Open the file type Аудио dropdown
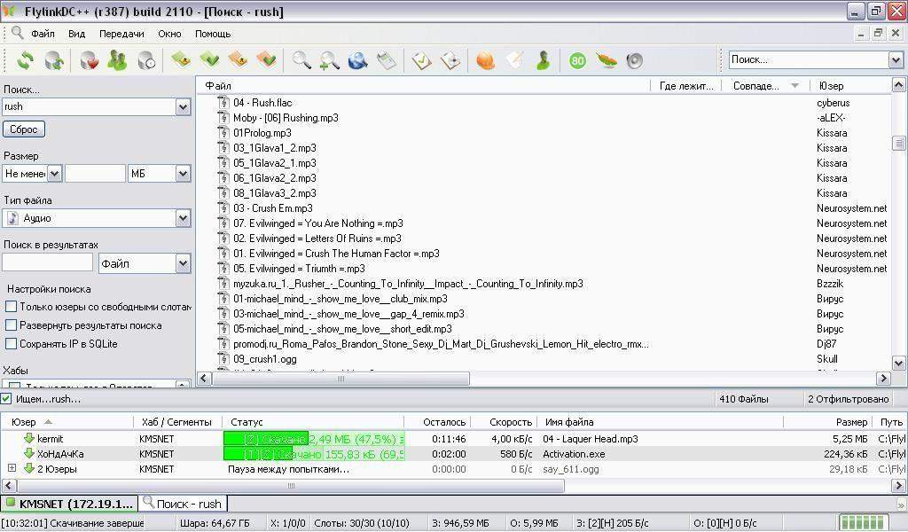The image size is (908, 532). tap(183, 218)
